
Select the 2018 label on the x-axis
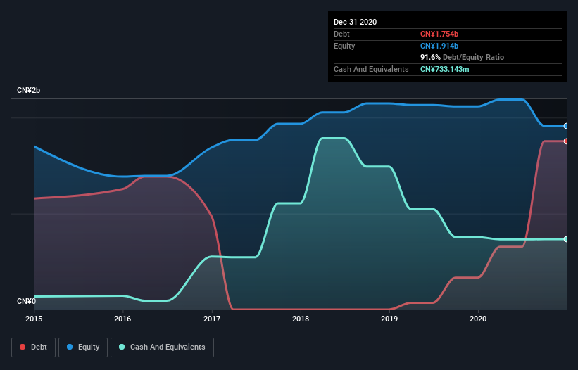(x=301, y=319)
